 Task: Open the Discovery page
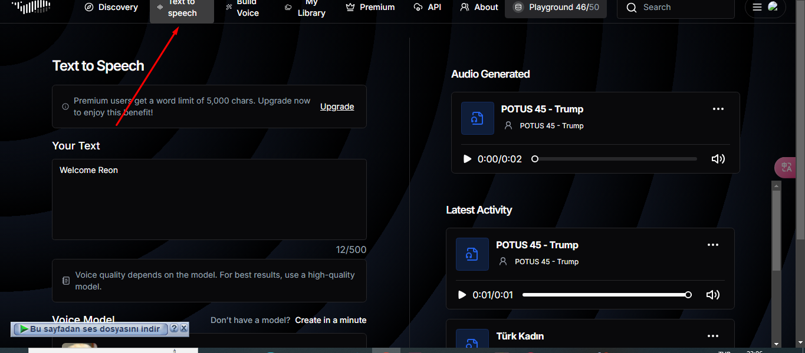click(x=111, y=7)
